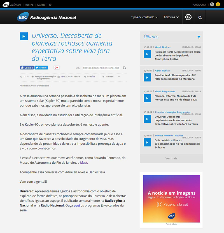Click the article URL text field
This screenshot has height=233, width=224.
click(101, 68)
